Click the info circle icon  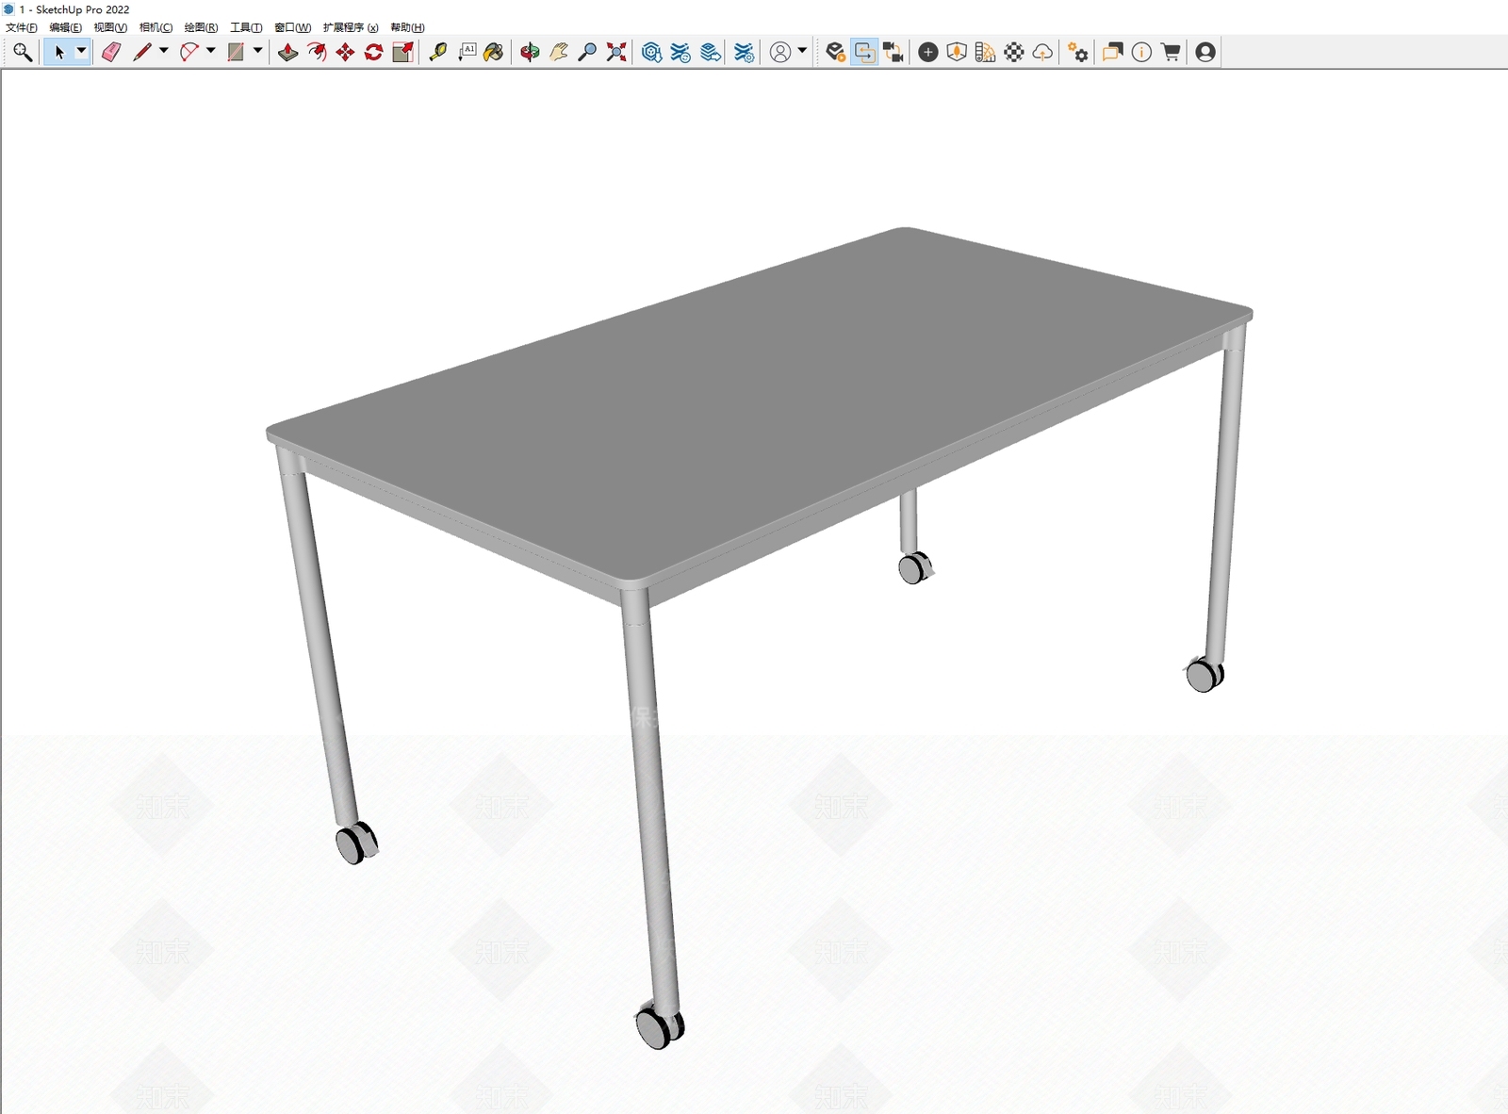pos(1141,52)
